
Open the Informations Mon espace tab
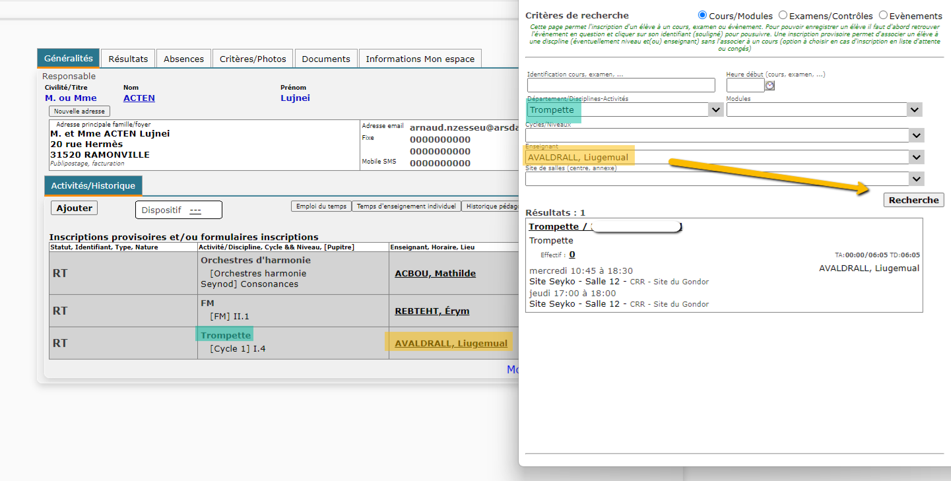pyautogui.click(x=420, y=59)
